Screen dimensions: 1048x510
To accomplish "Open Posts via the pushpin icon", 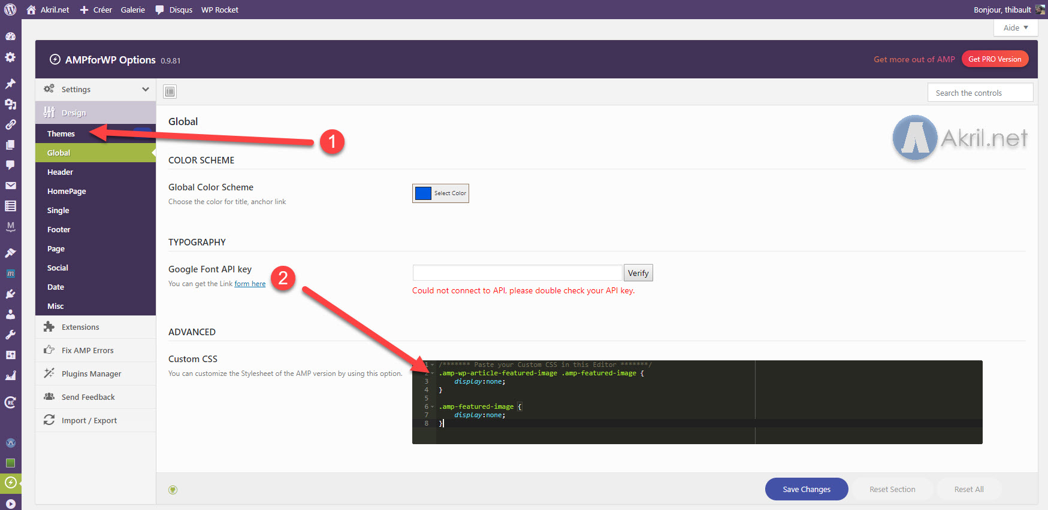I will (10, 84).
